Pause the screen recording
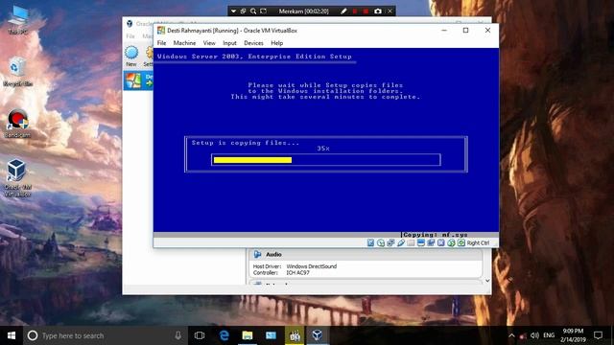 [x=355, y=11]
